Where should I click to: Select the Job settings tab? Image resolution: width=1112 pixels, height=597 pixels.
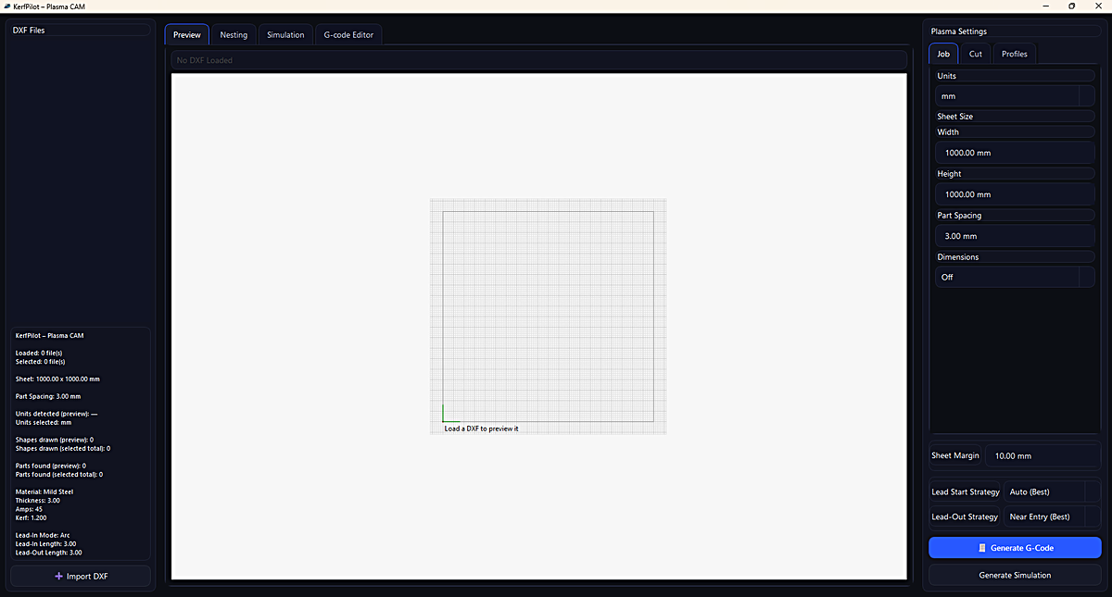click(x=942, y=54)
